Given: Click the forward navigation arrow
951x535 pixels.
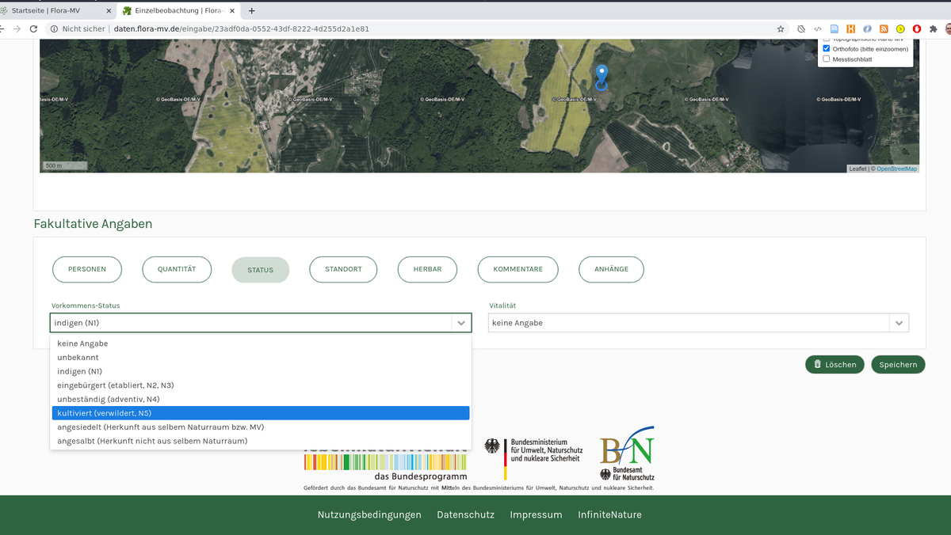Looking at the screenshot, I should pyautogui.click(x=17, y=28).
